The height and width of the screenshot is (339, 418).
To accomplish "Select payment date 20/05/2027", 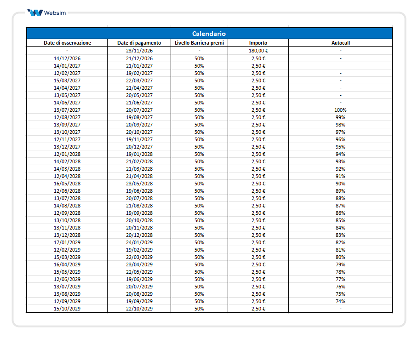I will click(x=139, y=95).
